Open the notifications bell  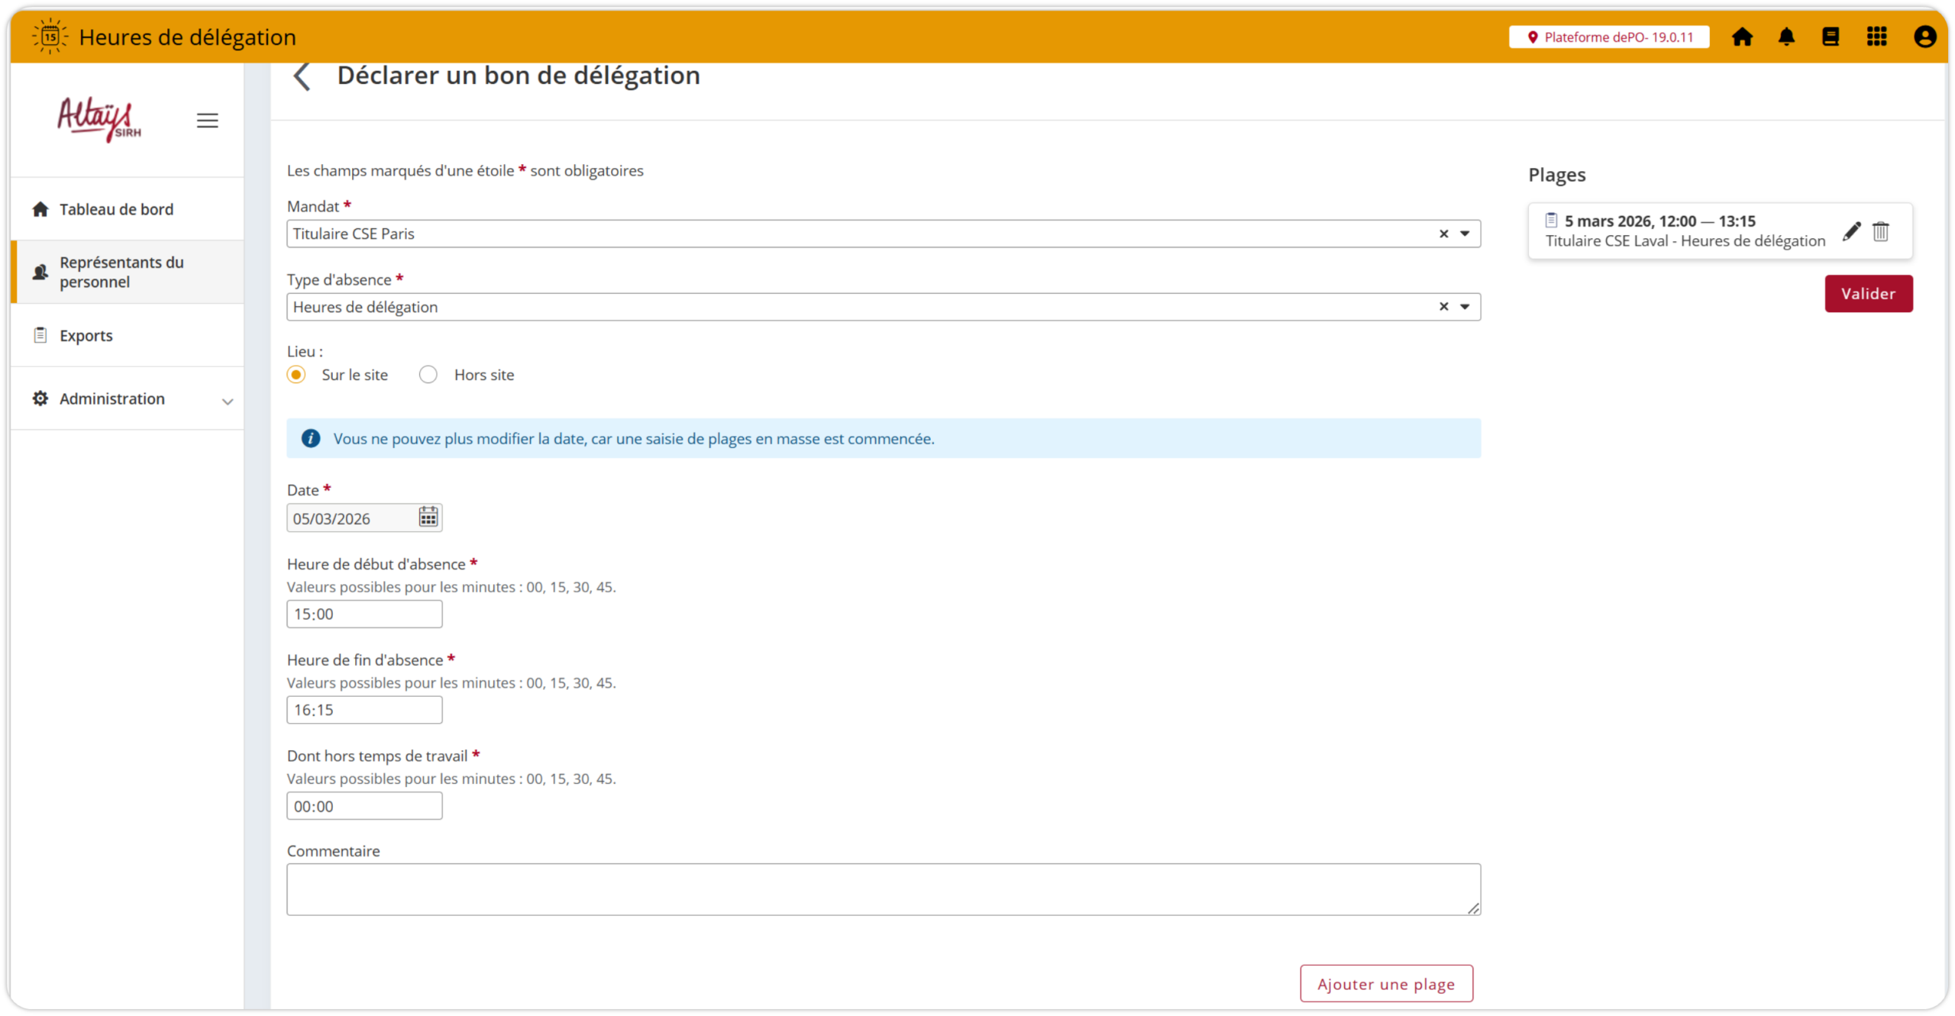pos(1786,37)
